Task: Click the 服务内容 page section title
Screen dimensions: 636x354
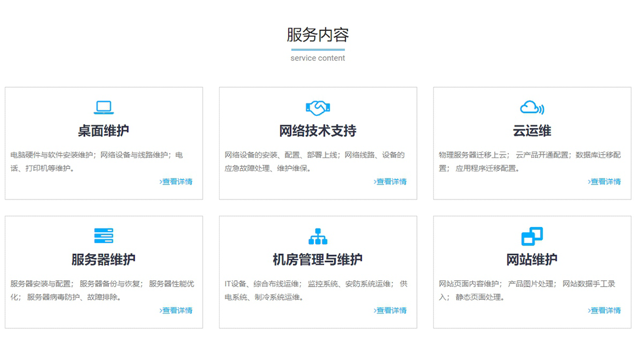Action: pos(318,35)
